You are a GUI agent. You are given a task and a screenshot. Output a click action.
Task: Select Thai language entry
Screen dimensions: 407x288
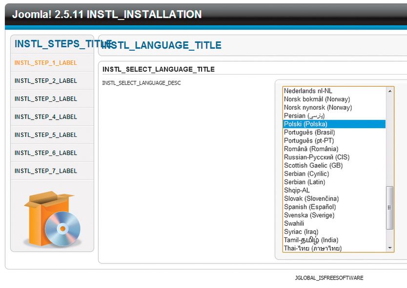pyautogui.click(x=334, y=248)
